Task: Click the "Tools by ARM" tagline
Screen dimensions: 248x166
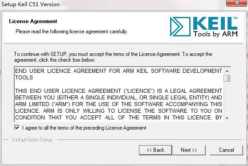Action: (x=215, y=34)
